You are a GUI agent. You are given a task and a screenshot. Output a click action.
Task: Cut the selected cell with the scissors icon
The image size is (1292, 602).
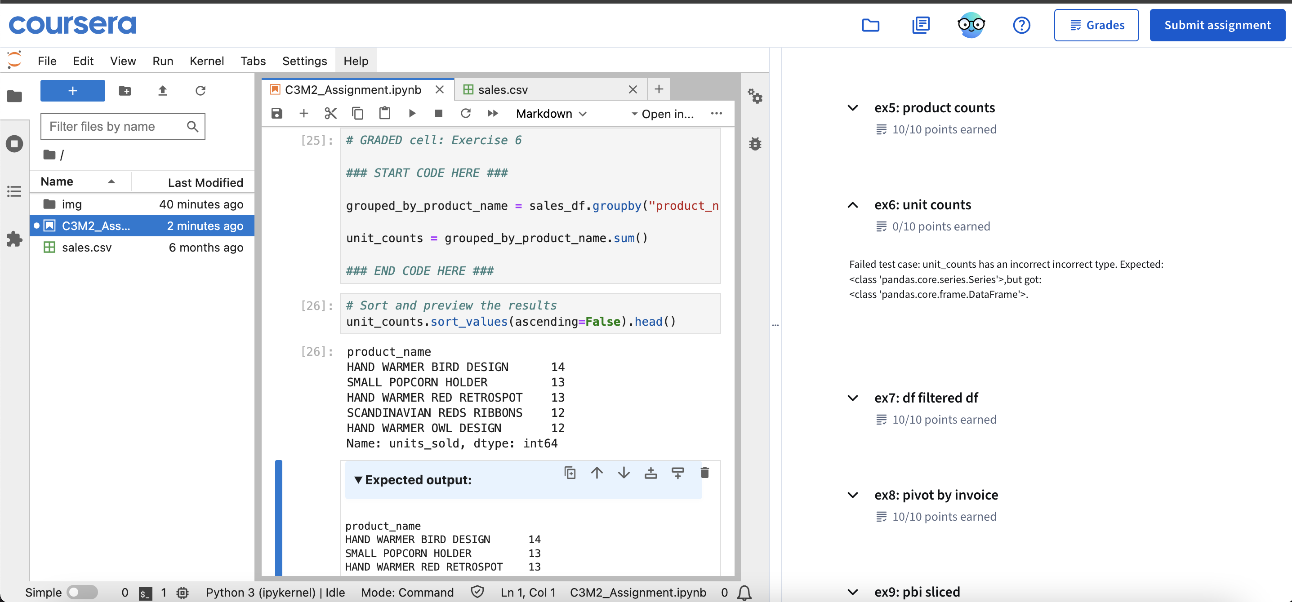click(x=330, y=114)
